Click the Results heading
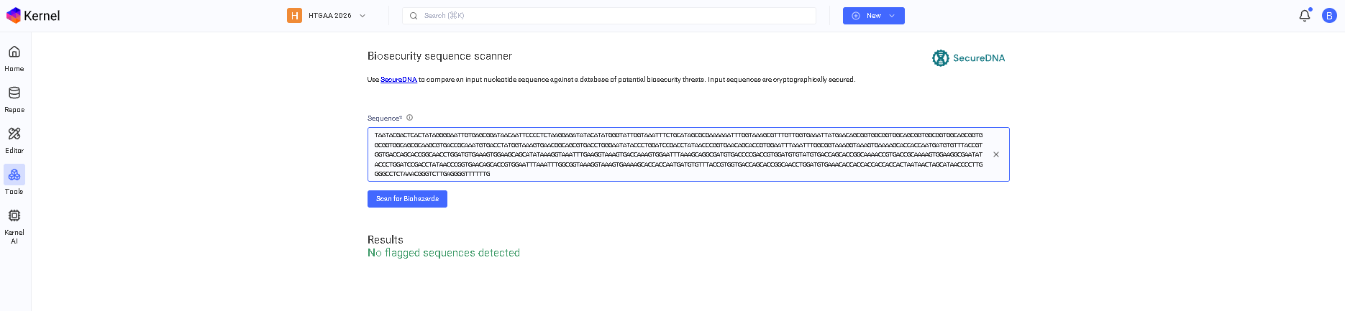 point(386,240)
